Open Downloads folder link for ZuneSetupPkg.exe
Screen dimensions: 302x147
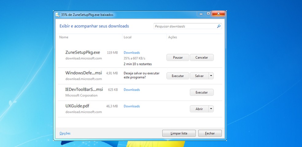[x=132, y=52]
